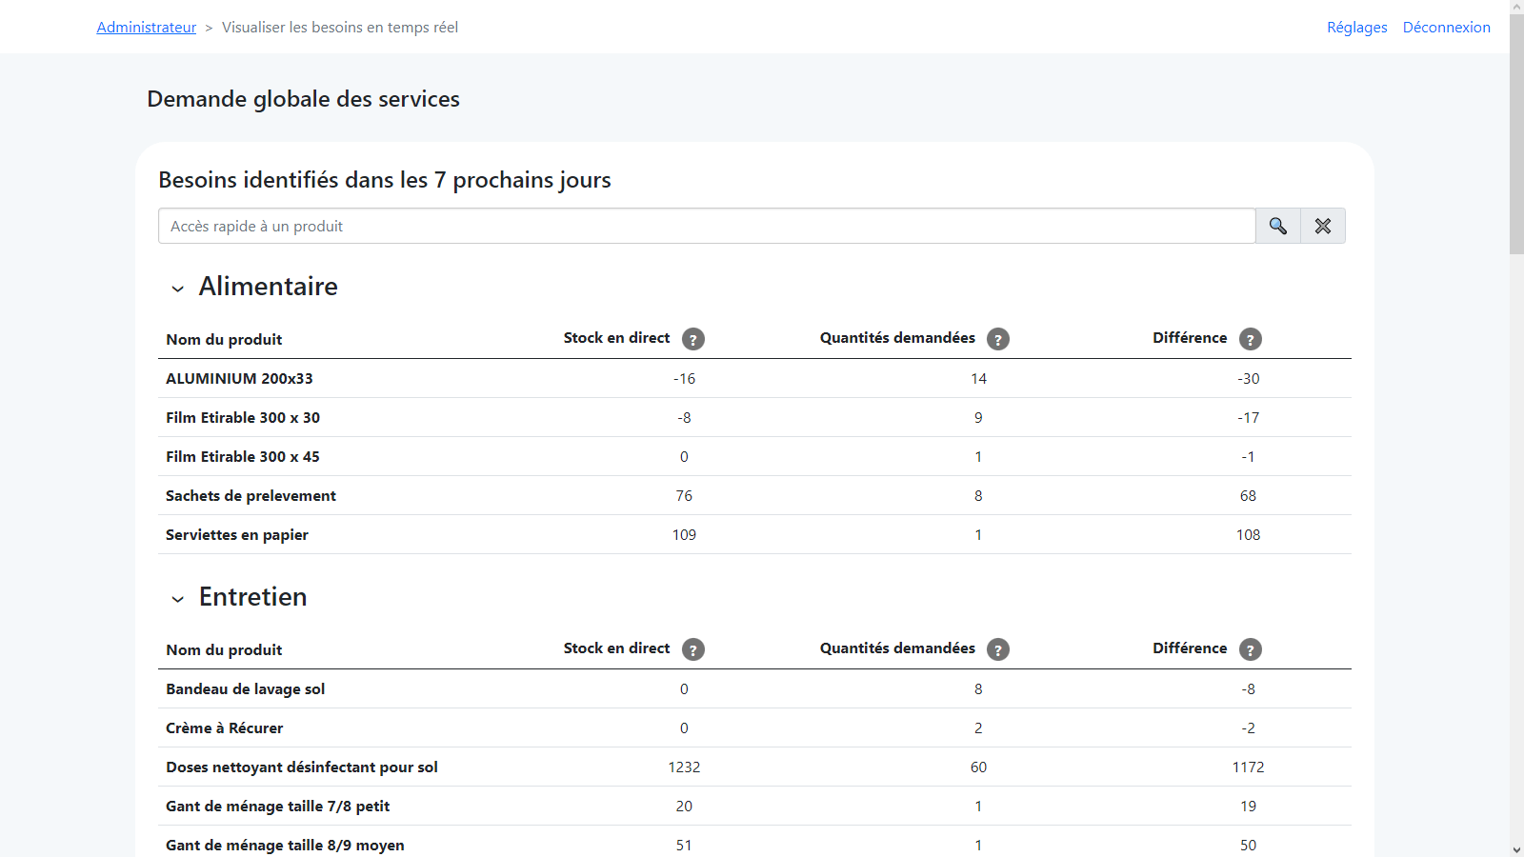This screenshot has width=1524, height=857.
Task: Click the scrollbar down arrow
Action: pos(1516,849)
